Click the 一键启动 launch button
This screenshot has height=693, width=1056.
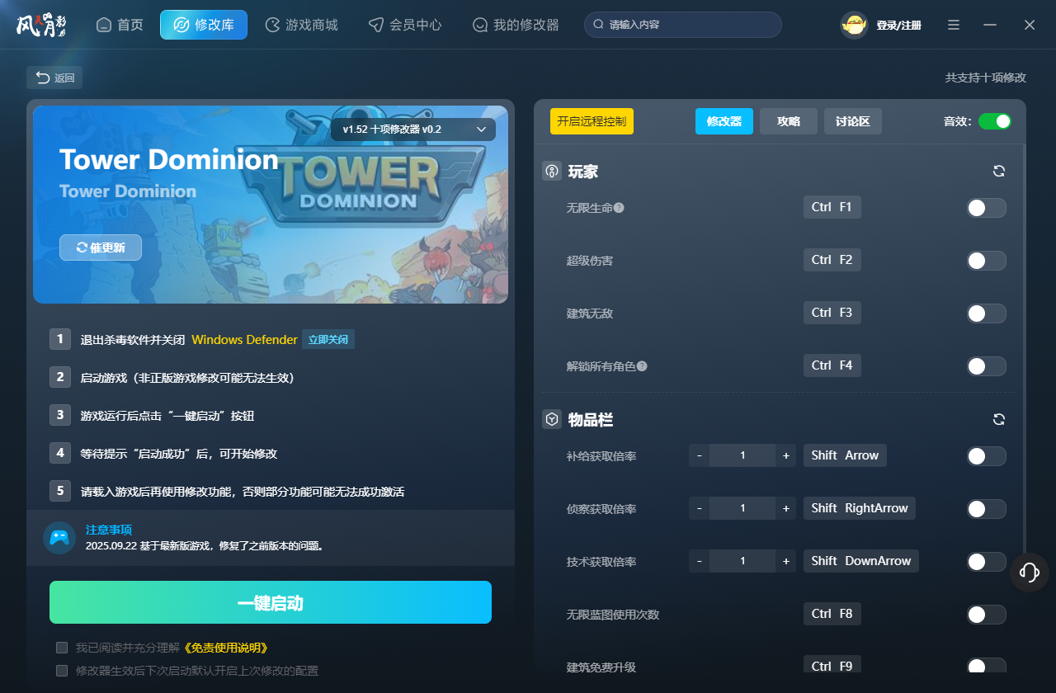(271, 602)
